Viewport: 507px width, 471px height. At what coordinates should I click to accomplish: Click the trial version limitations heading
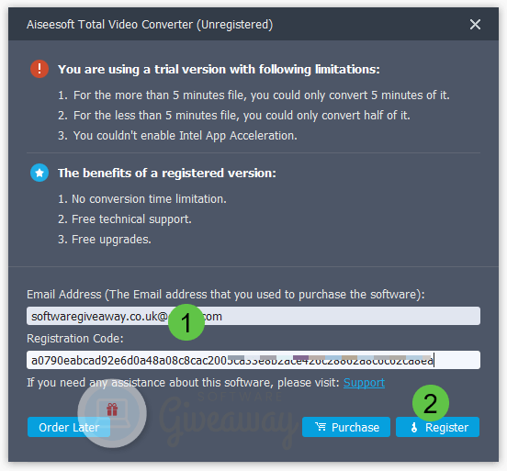219,69
